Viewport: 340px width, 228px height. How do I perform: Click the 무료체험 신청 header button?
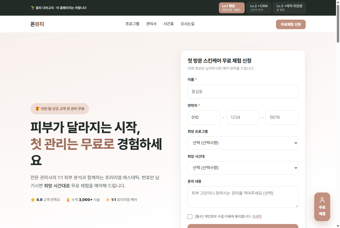pos(291,24)
